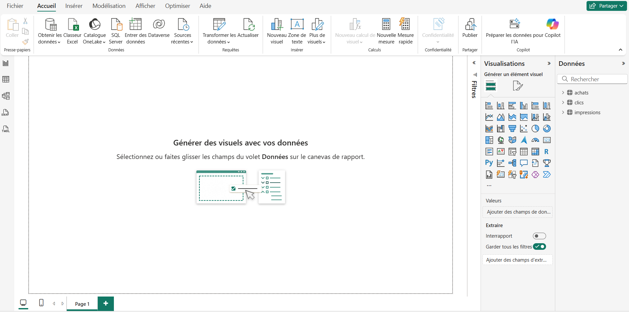Switch to mobile layout view
Image resolution: width=629 pixels, height=312 pixels.
tap(41, 303)
